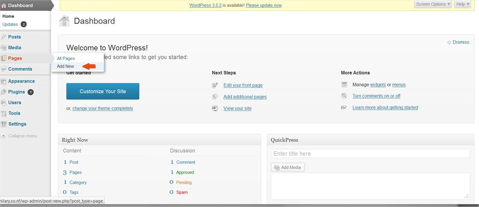Viewport: 479px width, 207px height.
Task: Click the Collapse menu link
Action: (22, 136)
